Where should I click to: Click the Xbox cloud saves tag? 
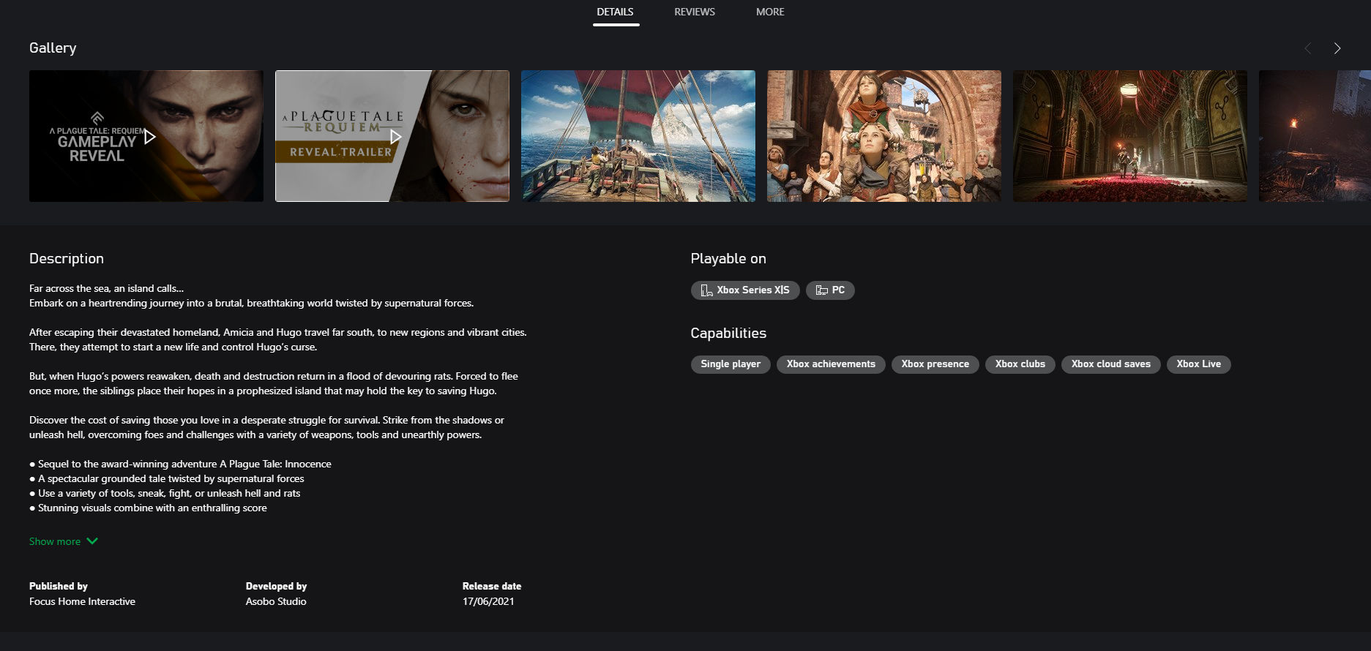[x=1110, y=364]
